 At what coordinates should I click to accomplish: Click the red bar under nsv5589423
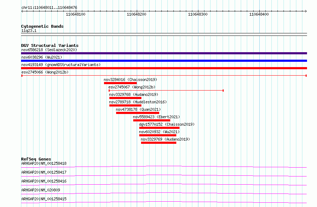(x=152, y=120)
